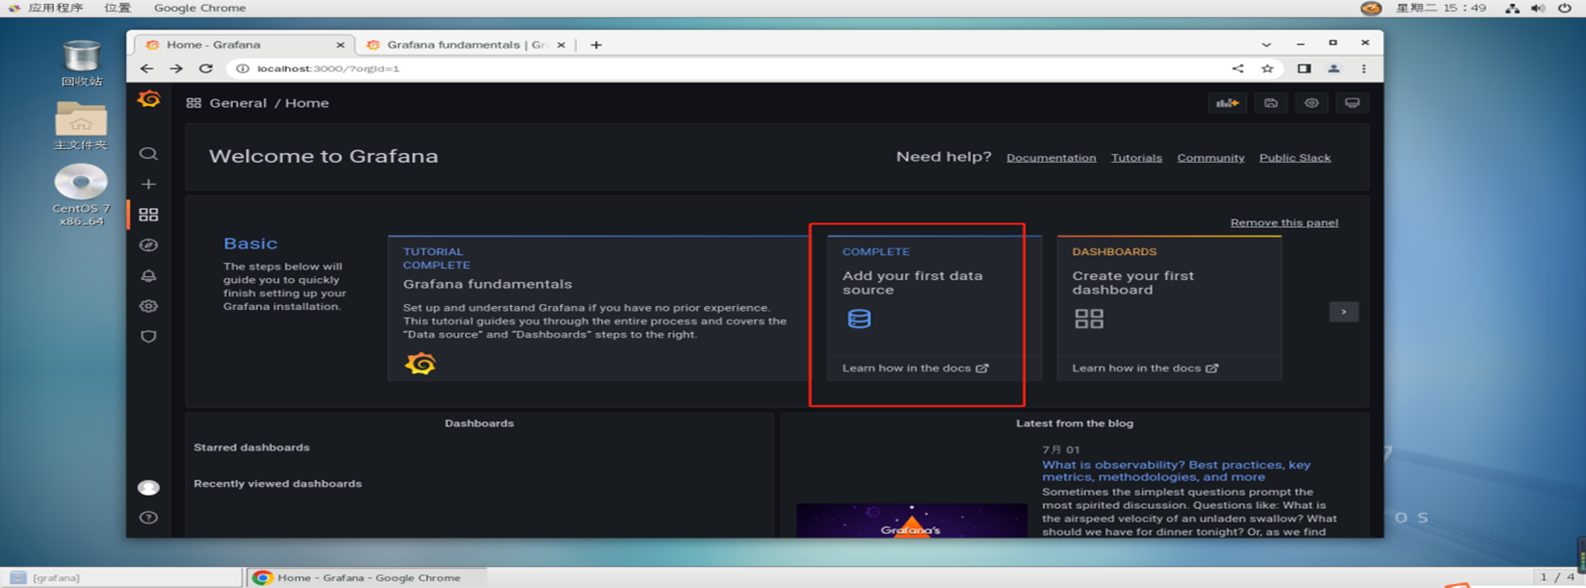Viewport: 1586px width, 588px height.
Task: Open the Public Slack link
Action: (x=1295, y=158)
